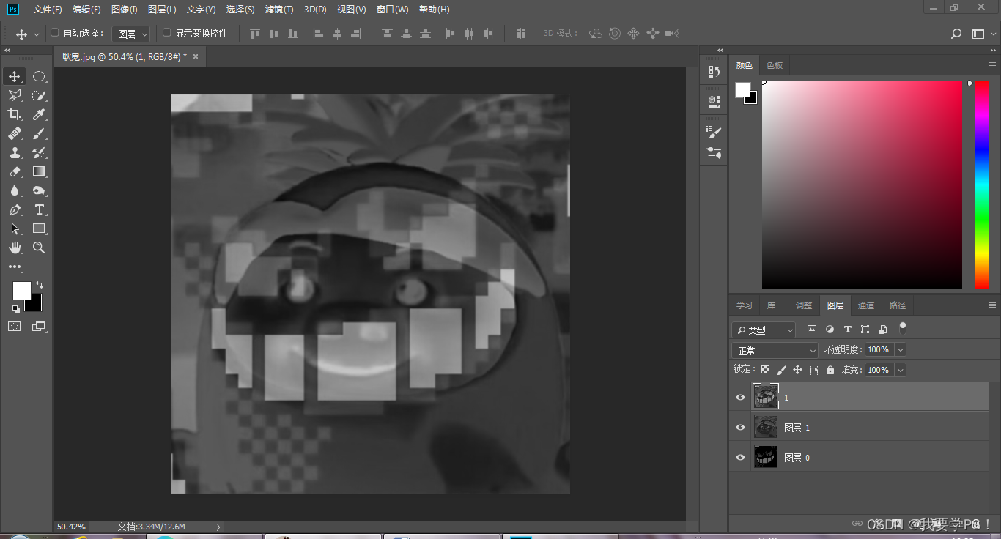Select the Spot Healing Brush tool
The image size is (1001, 539).
tap(15, 133)
